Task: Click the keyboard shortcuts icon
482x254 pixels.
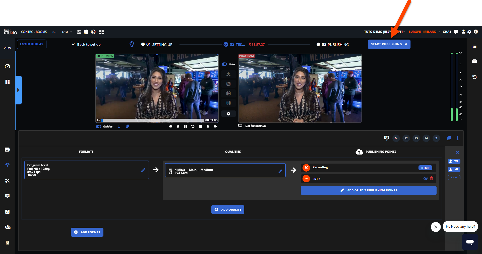Action: (x=387, y=138)
